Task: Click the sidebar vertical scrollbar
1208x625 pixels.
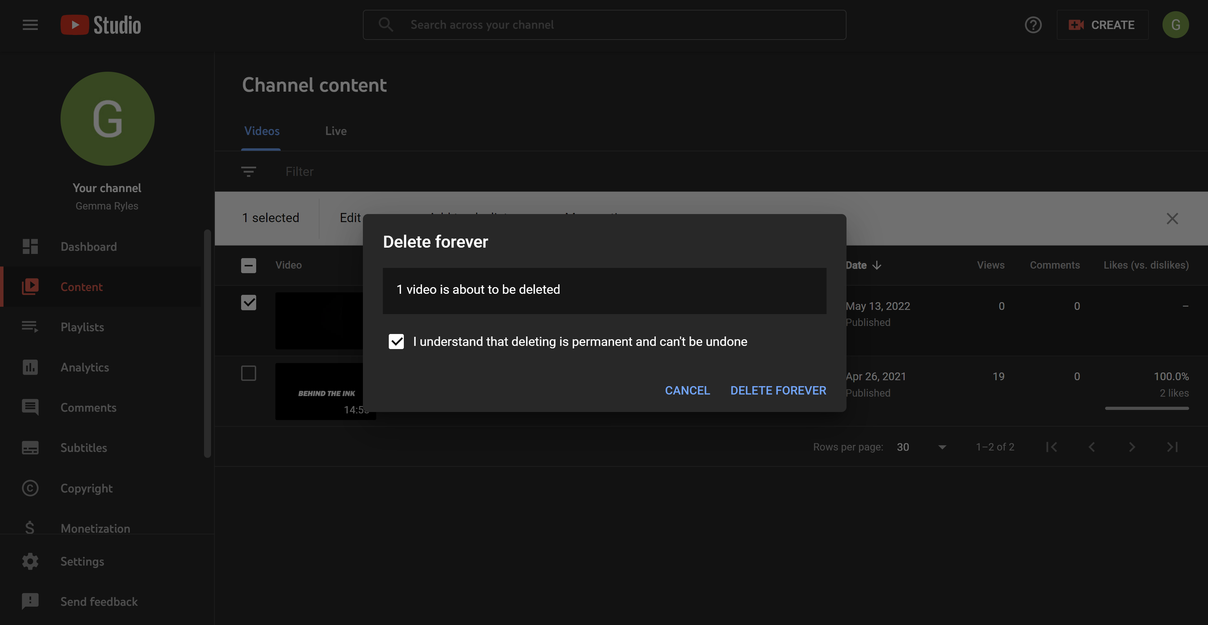Action: pos(207,343)
